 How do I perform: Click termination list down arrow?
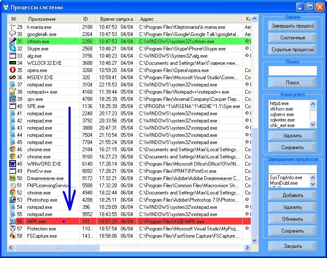pos(313,184)
